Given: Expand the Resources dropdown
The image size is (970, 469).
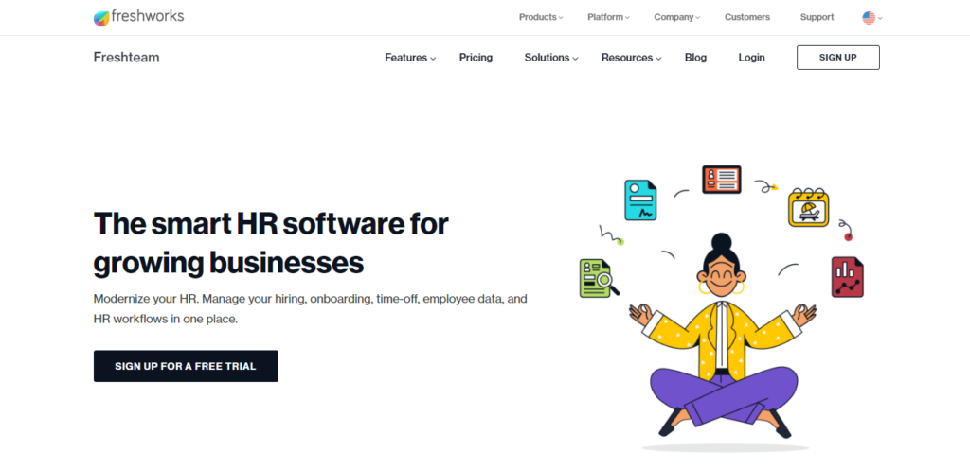Looking at the screenshot, I should 631,58.
